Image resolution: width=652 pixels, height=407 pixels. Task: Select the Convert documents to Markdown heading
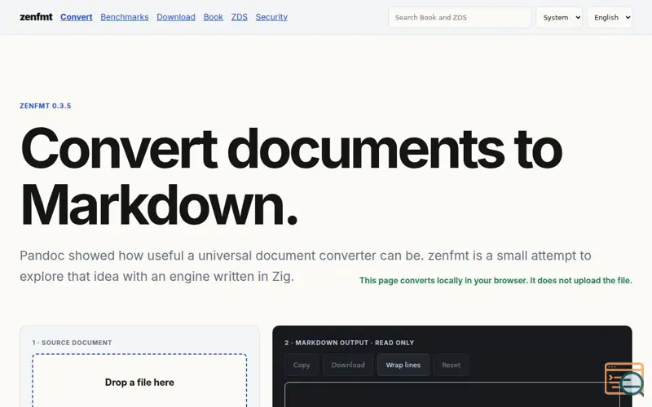(291, 177)
